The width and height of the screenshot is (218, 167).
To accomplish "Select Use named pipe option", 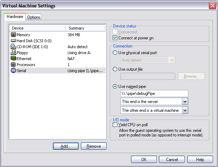I will click(x=115, y=86).
